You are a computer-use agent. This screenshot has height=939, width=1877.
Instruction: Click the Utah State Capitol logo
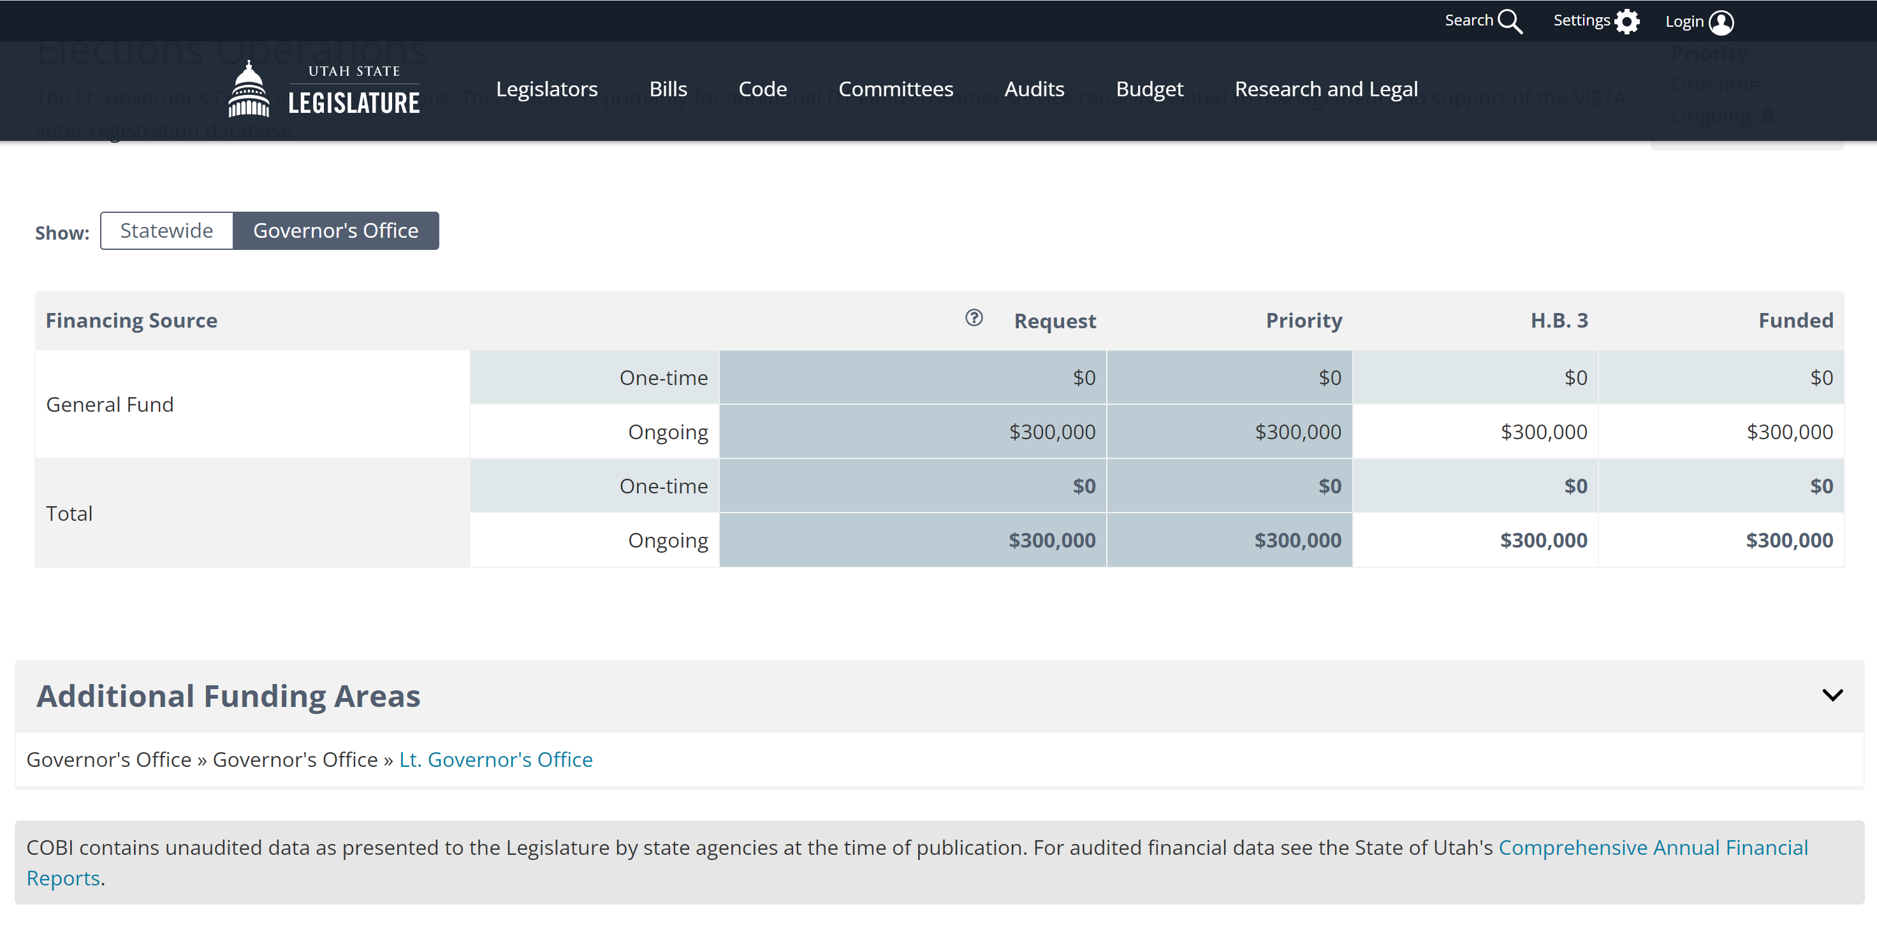(x=249, y=90)
